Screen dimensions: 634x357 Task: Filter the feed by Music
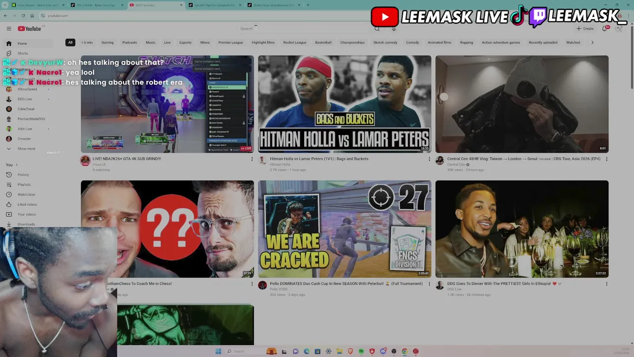click(151, 43)
